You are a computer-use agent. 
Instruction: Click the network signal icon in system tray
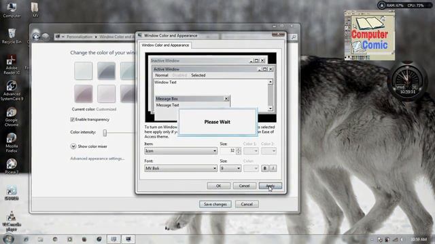coord(395,239)
